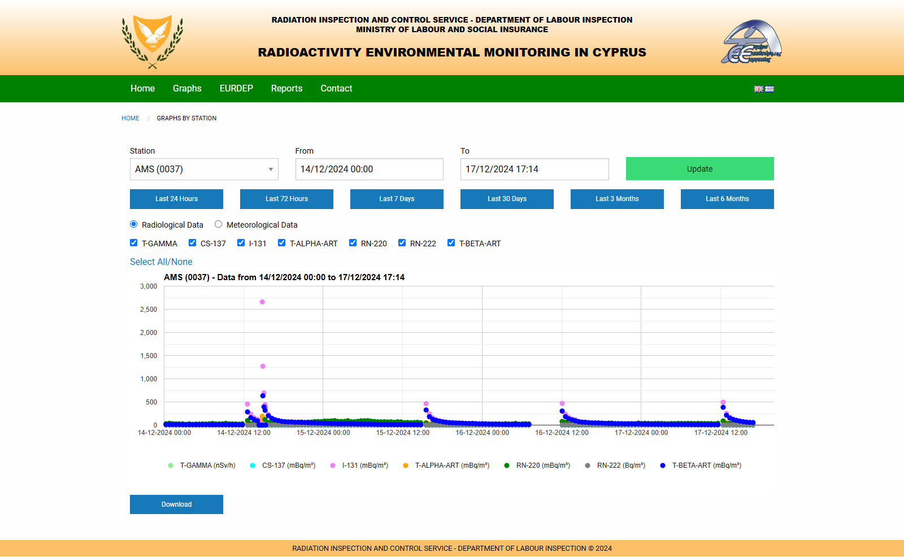This screenshot has height=557, width=904.
Task: Click the T-BETA-ART blue legend marker
Action: point(663,465)
